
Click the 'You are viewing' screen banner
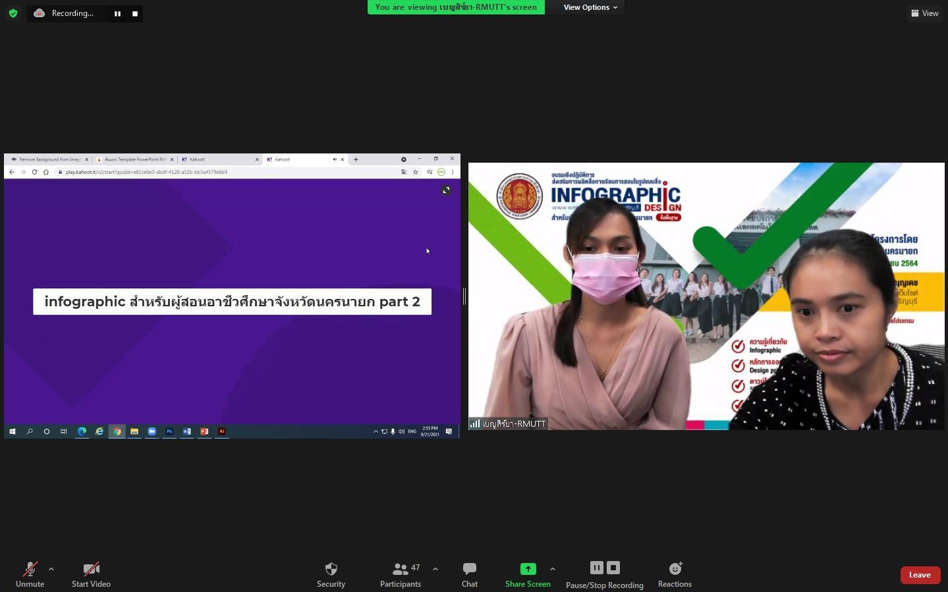[x=456, y=7]
